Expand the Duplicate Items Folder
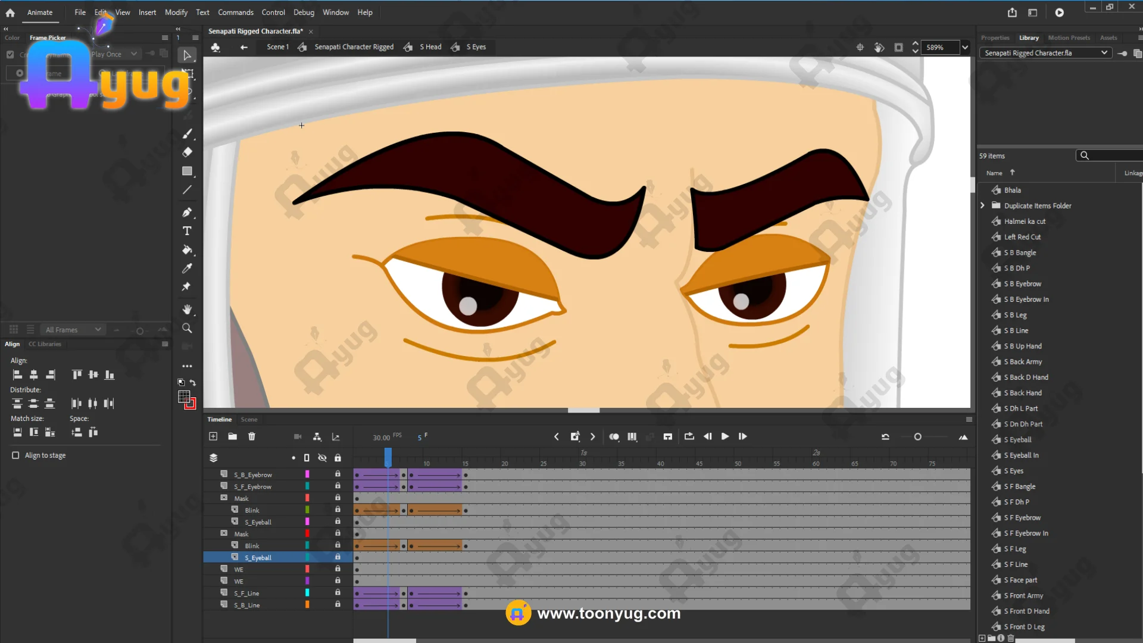 (983, 206)
